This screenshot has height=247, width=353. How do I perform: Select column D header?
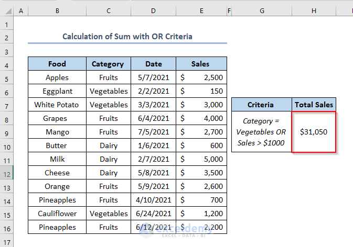click(x=154, y=10)
